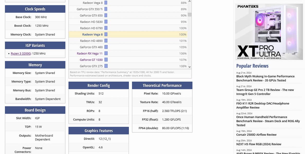Click the Bandwidth value System Dependent
Screen dimensions: 305x154
[48, 99]
